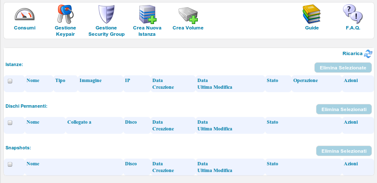Click Elimina Selezionate button for Istanze
377x183 pixels.
pos(343,68)
